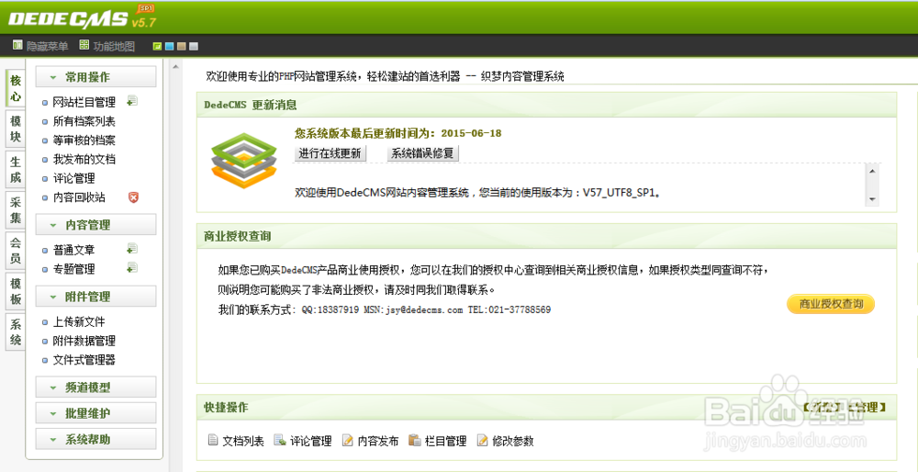The image size is (918, 472).
Task: Collapse the 附件管理 section
Action: pyautogui.click(x=96, y=297)
